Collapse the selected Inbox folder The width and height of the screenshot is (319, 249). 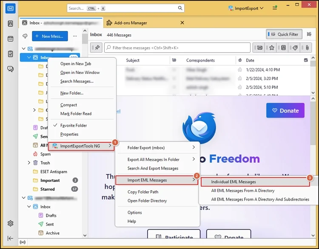pyautogui.click(x=29, y=57)
